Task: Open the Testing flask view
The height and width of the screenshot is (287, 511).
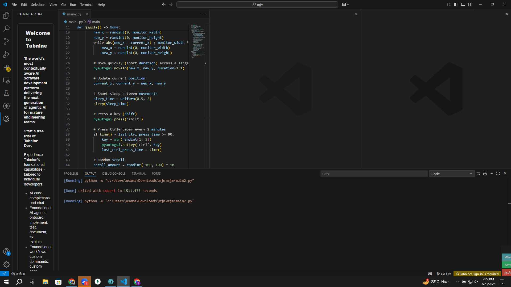Action: [x=6, y=93]
